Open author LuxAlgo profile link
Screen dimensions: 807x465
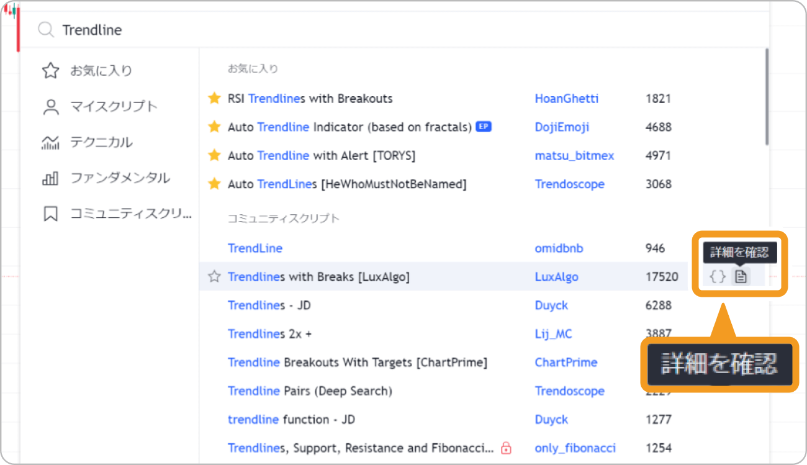[557, 277]
